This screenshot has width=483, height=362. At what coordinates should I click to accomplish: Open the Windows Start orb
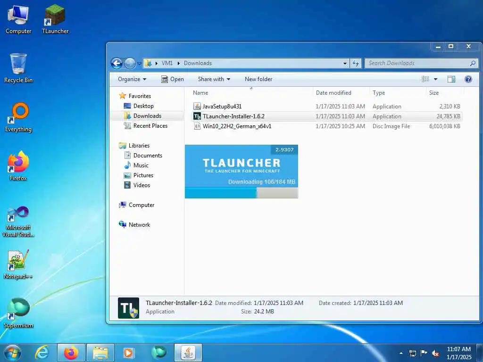pos(12,353)
